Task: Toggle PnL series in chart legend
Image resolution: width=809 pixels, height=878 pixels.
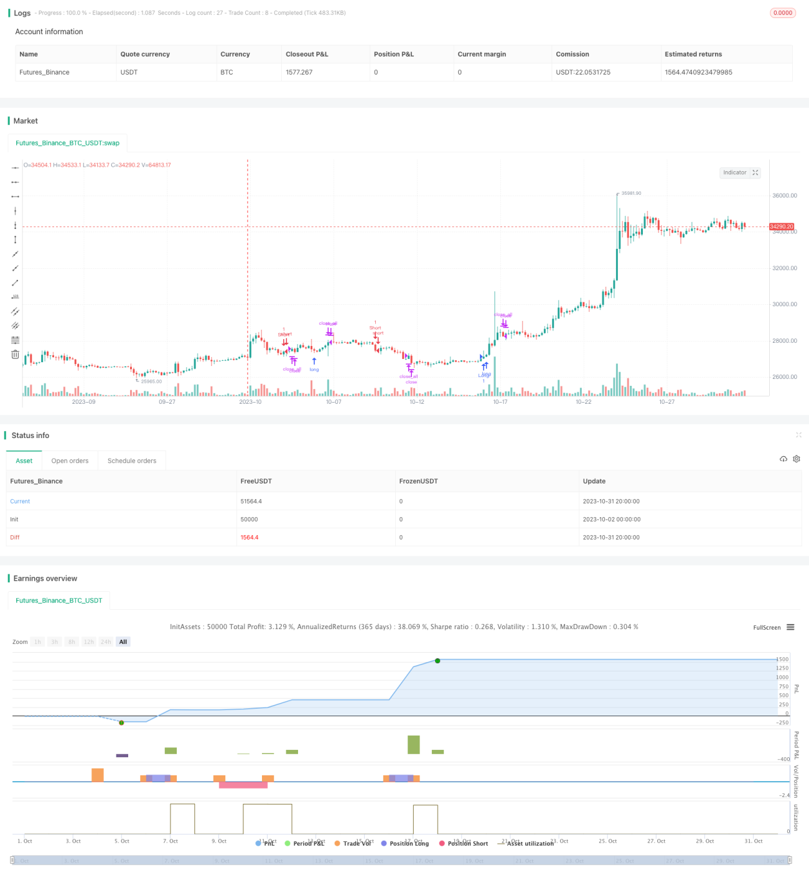Action: pyautogui.click(x=265, y=843)
